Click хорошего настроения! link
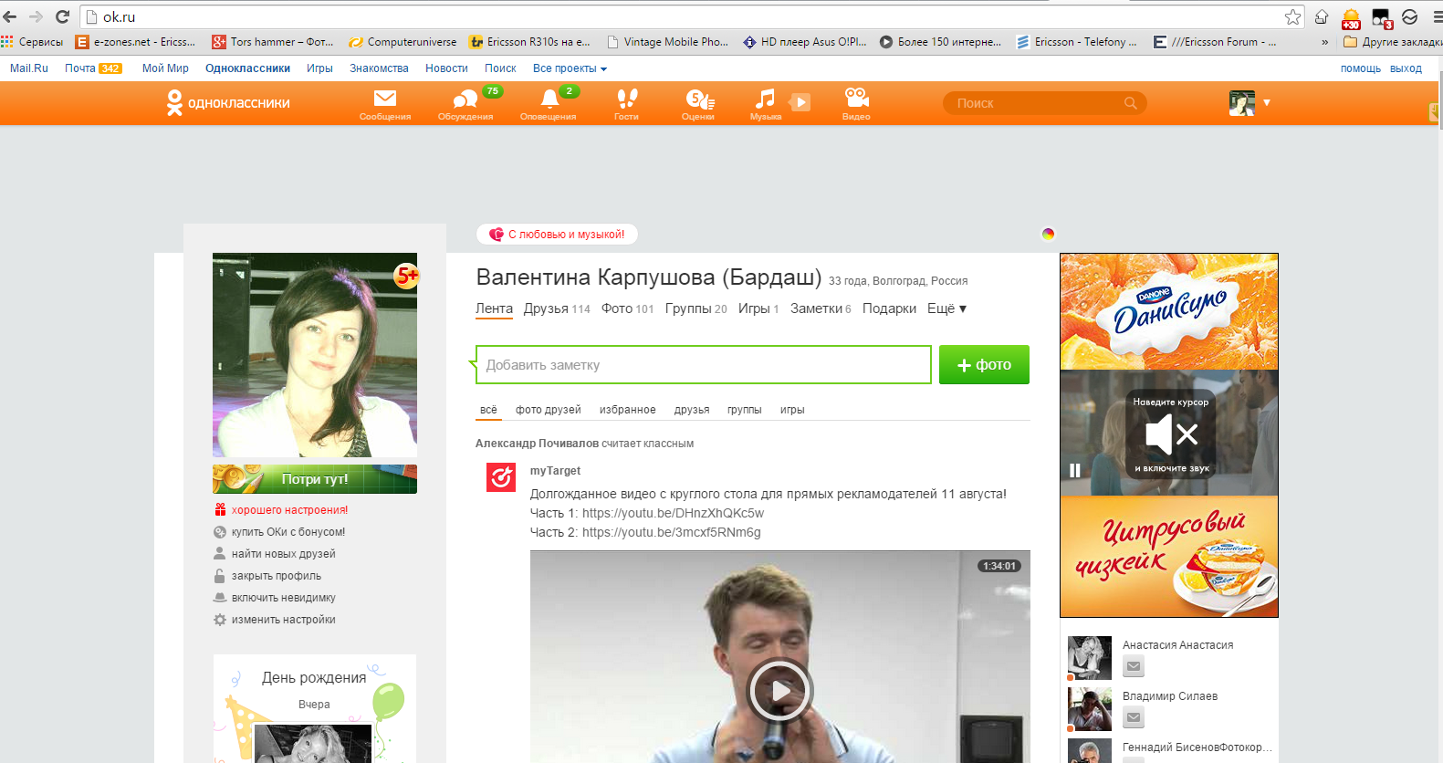Screen dimensions: 1443x763 (x=289, y=510)
